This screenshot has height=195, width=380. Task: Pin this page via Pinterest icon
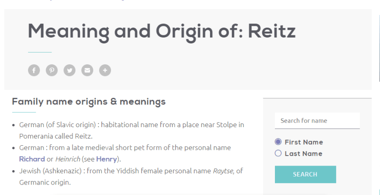[52, 70]
